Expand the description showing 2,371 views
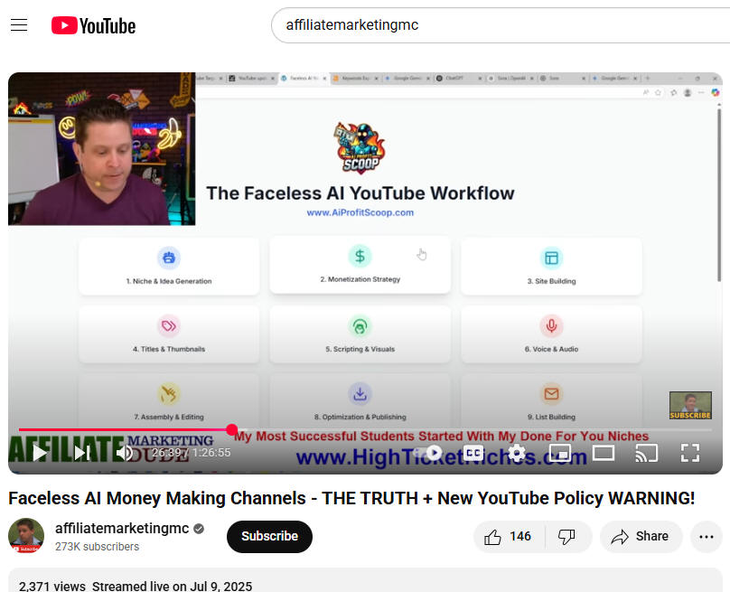 pos(365,580)
